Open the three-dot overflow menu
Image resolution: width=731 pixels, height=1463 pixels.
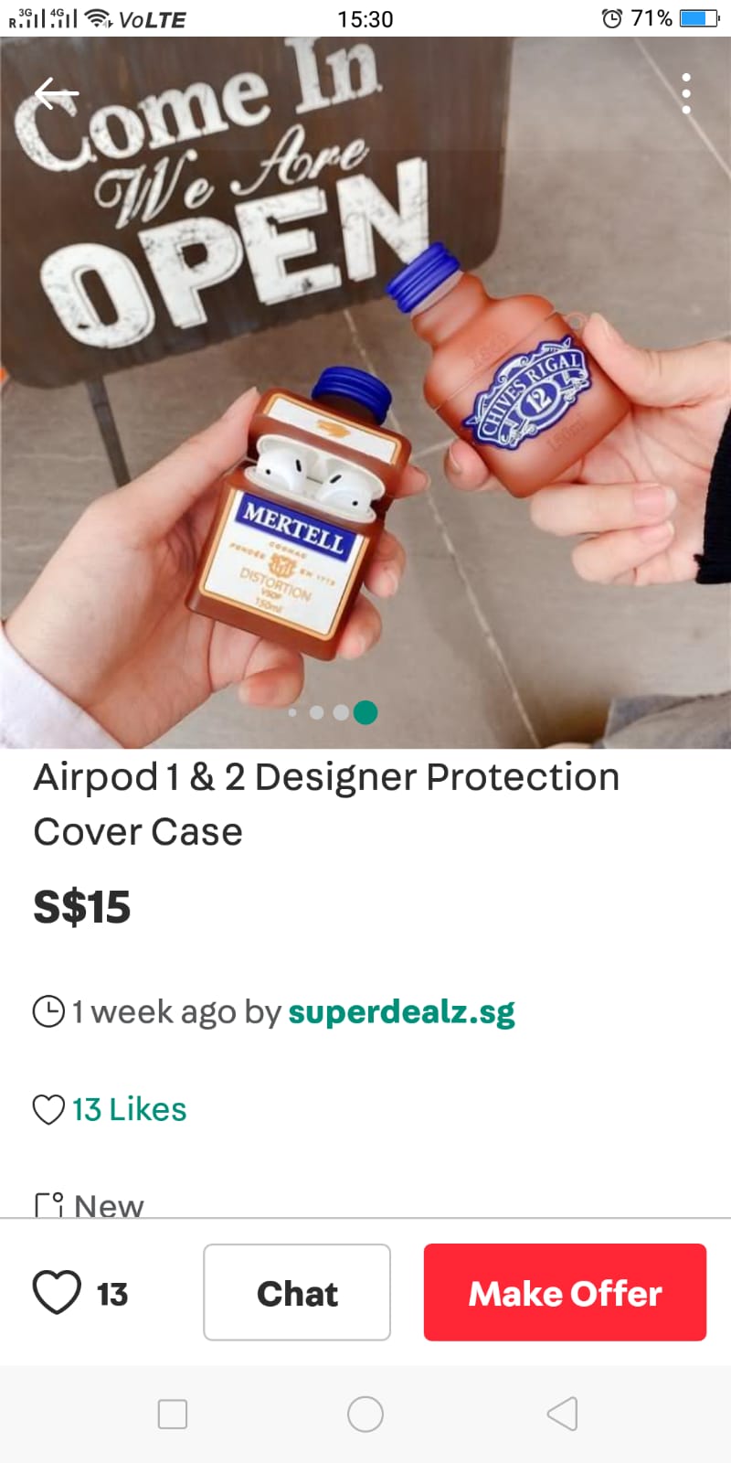(686, 93)
